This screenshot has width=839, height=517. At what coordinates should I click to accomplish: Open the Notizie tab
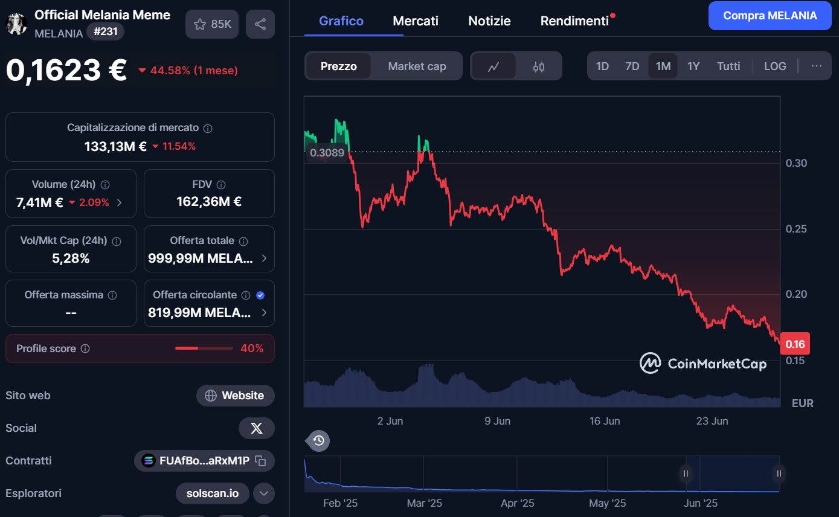pyautogui.click(x=489, y=21)
